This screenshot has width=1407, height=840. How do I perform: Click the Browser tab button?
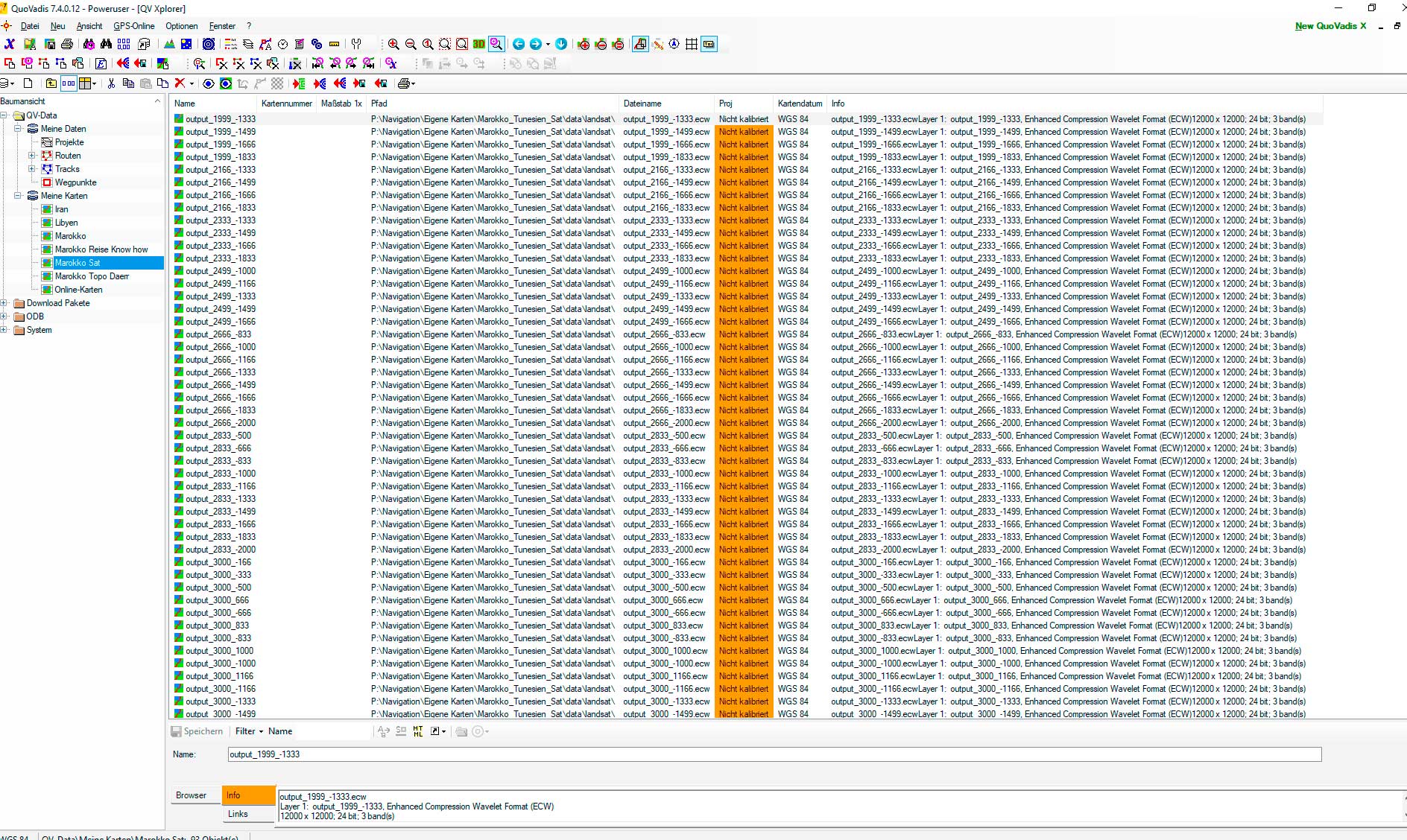pyautogui.click(x=192, y=795)
